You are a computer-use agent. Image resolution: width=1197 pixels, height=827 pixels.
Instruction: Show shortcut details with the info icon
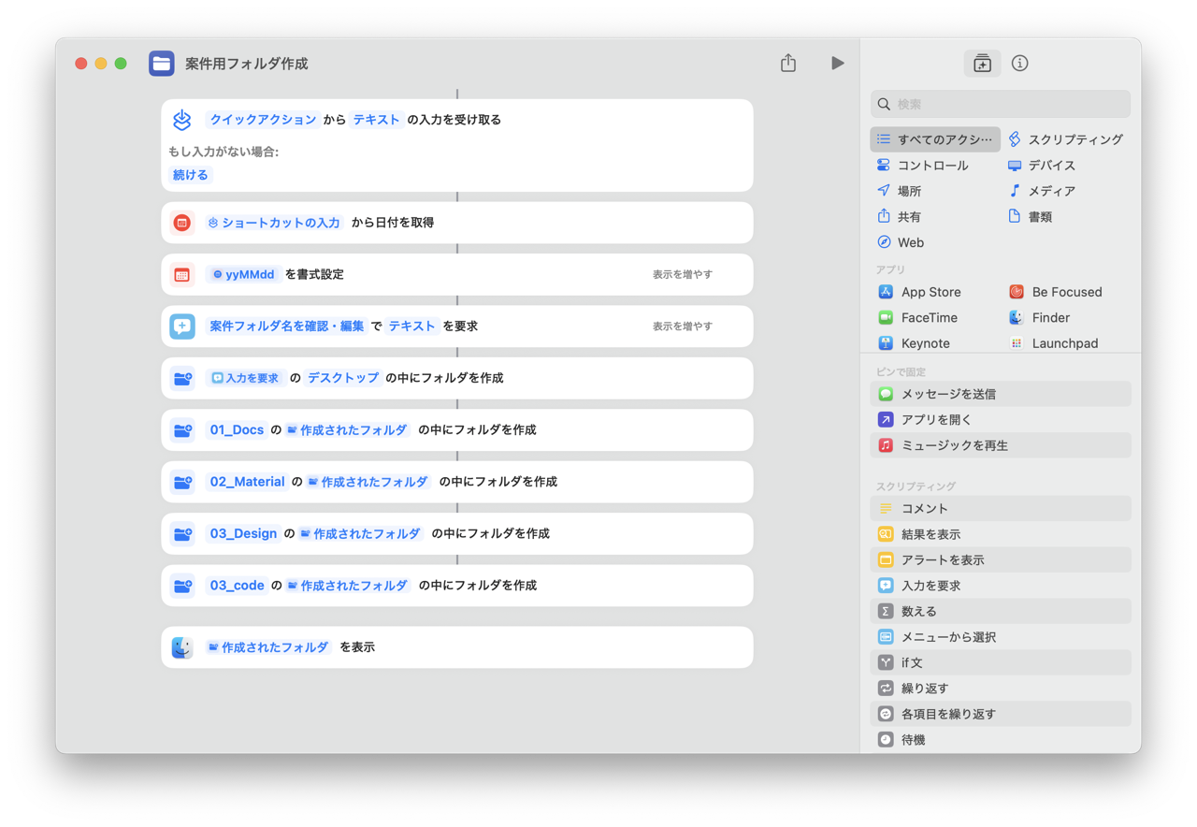[1019, 63]
